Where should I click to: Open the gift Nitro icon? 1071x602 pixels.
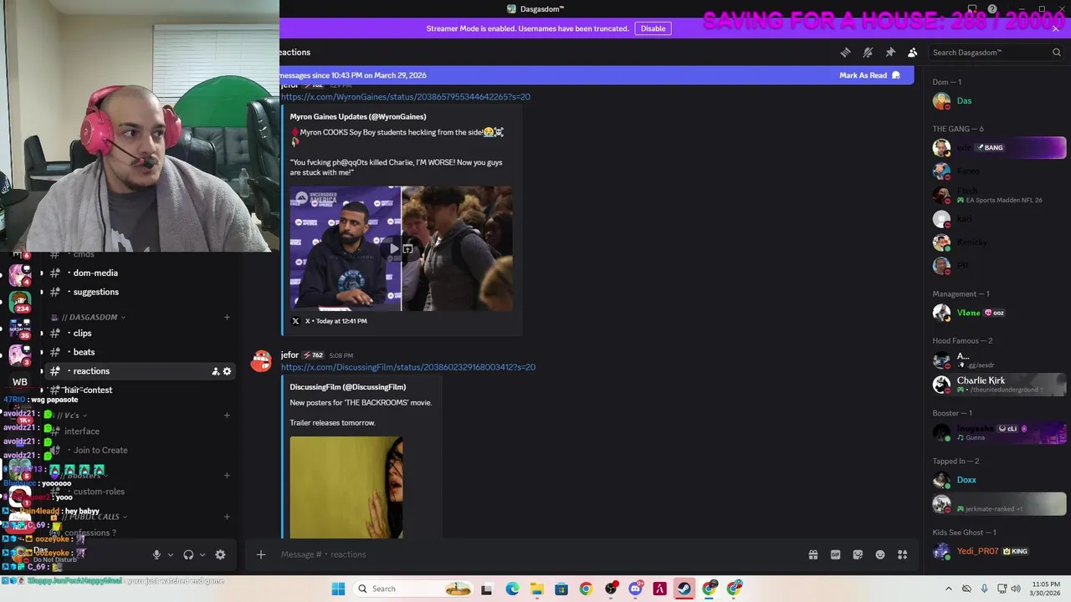tap(812, 554)
